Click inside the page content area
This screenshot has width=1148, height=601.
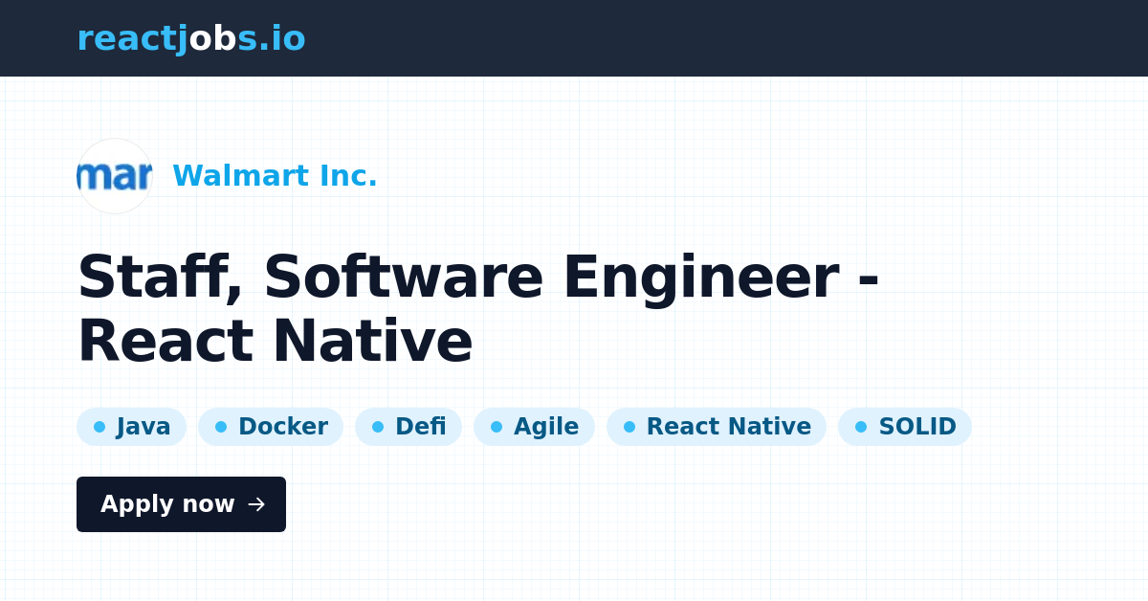click(574, 565)
